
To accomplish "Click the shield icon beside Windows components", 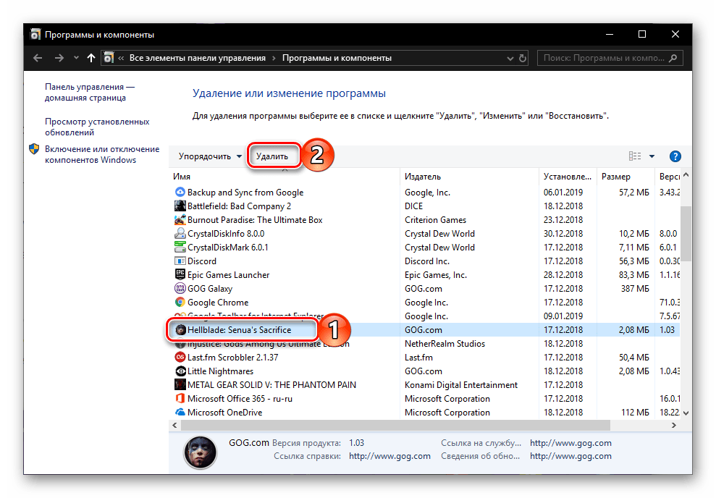I will [34, 149].
